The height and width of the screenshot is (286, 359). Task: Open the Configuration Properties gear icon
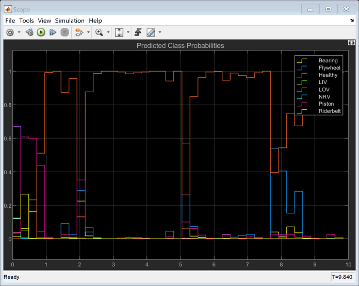[x=10, y=32]
